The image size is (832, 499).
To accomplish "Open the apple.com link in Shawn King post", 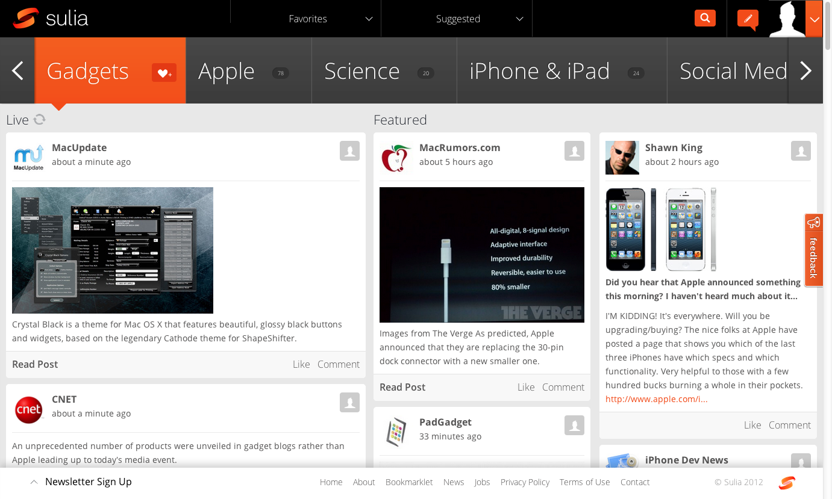I will (x=656, y=398).
